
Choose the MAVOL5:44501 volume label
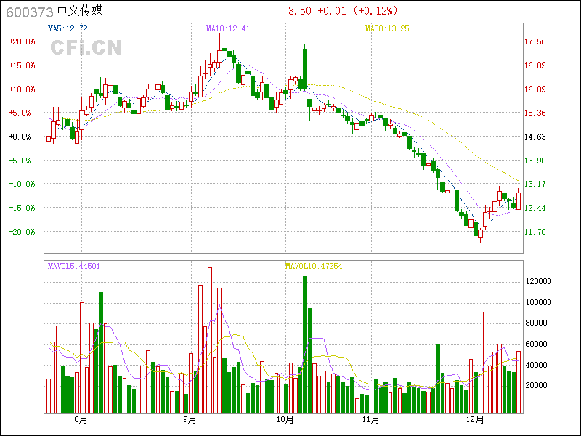click(x=73, y=266)
